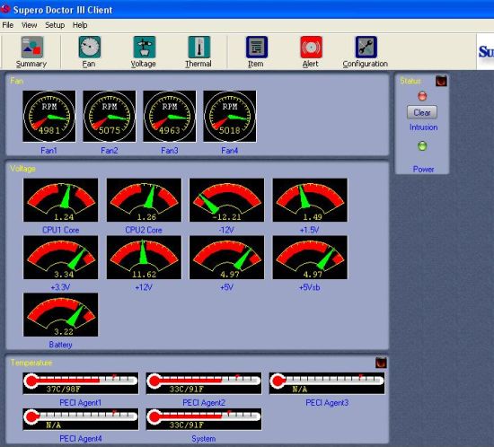Click the 37C/98F temperature reading
This screenshot has width=494, height=447.
[64, 390]
